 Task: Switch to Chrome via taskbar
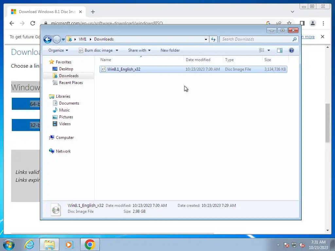tap(90, 244)
